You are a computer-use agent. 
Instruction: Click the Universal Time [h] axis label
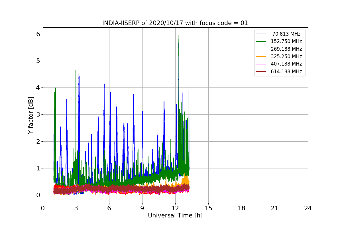[175, 216]
